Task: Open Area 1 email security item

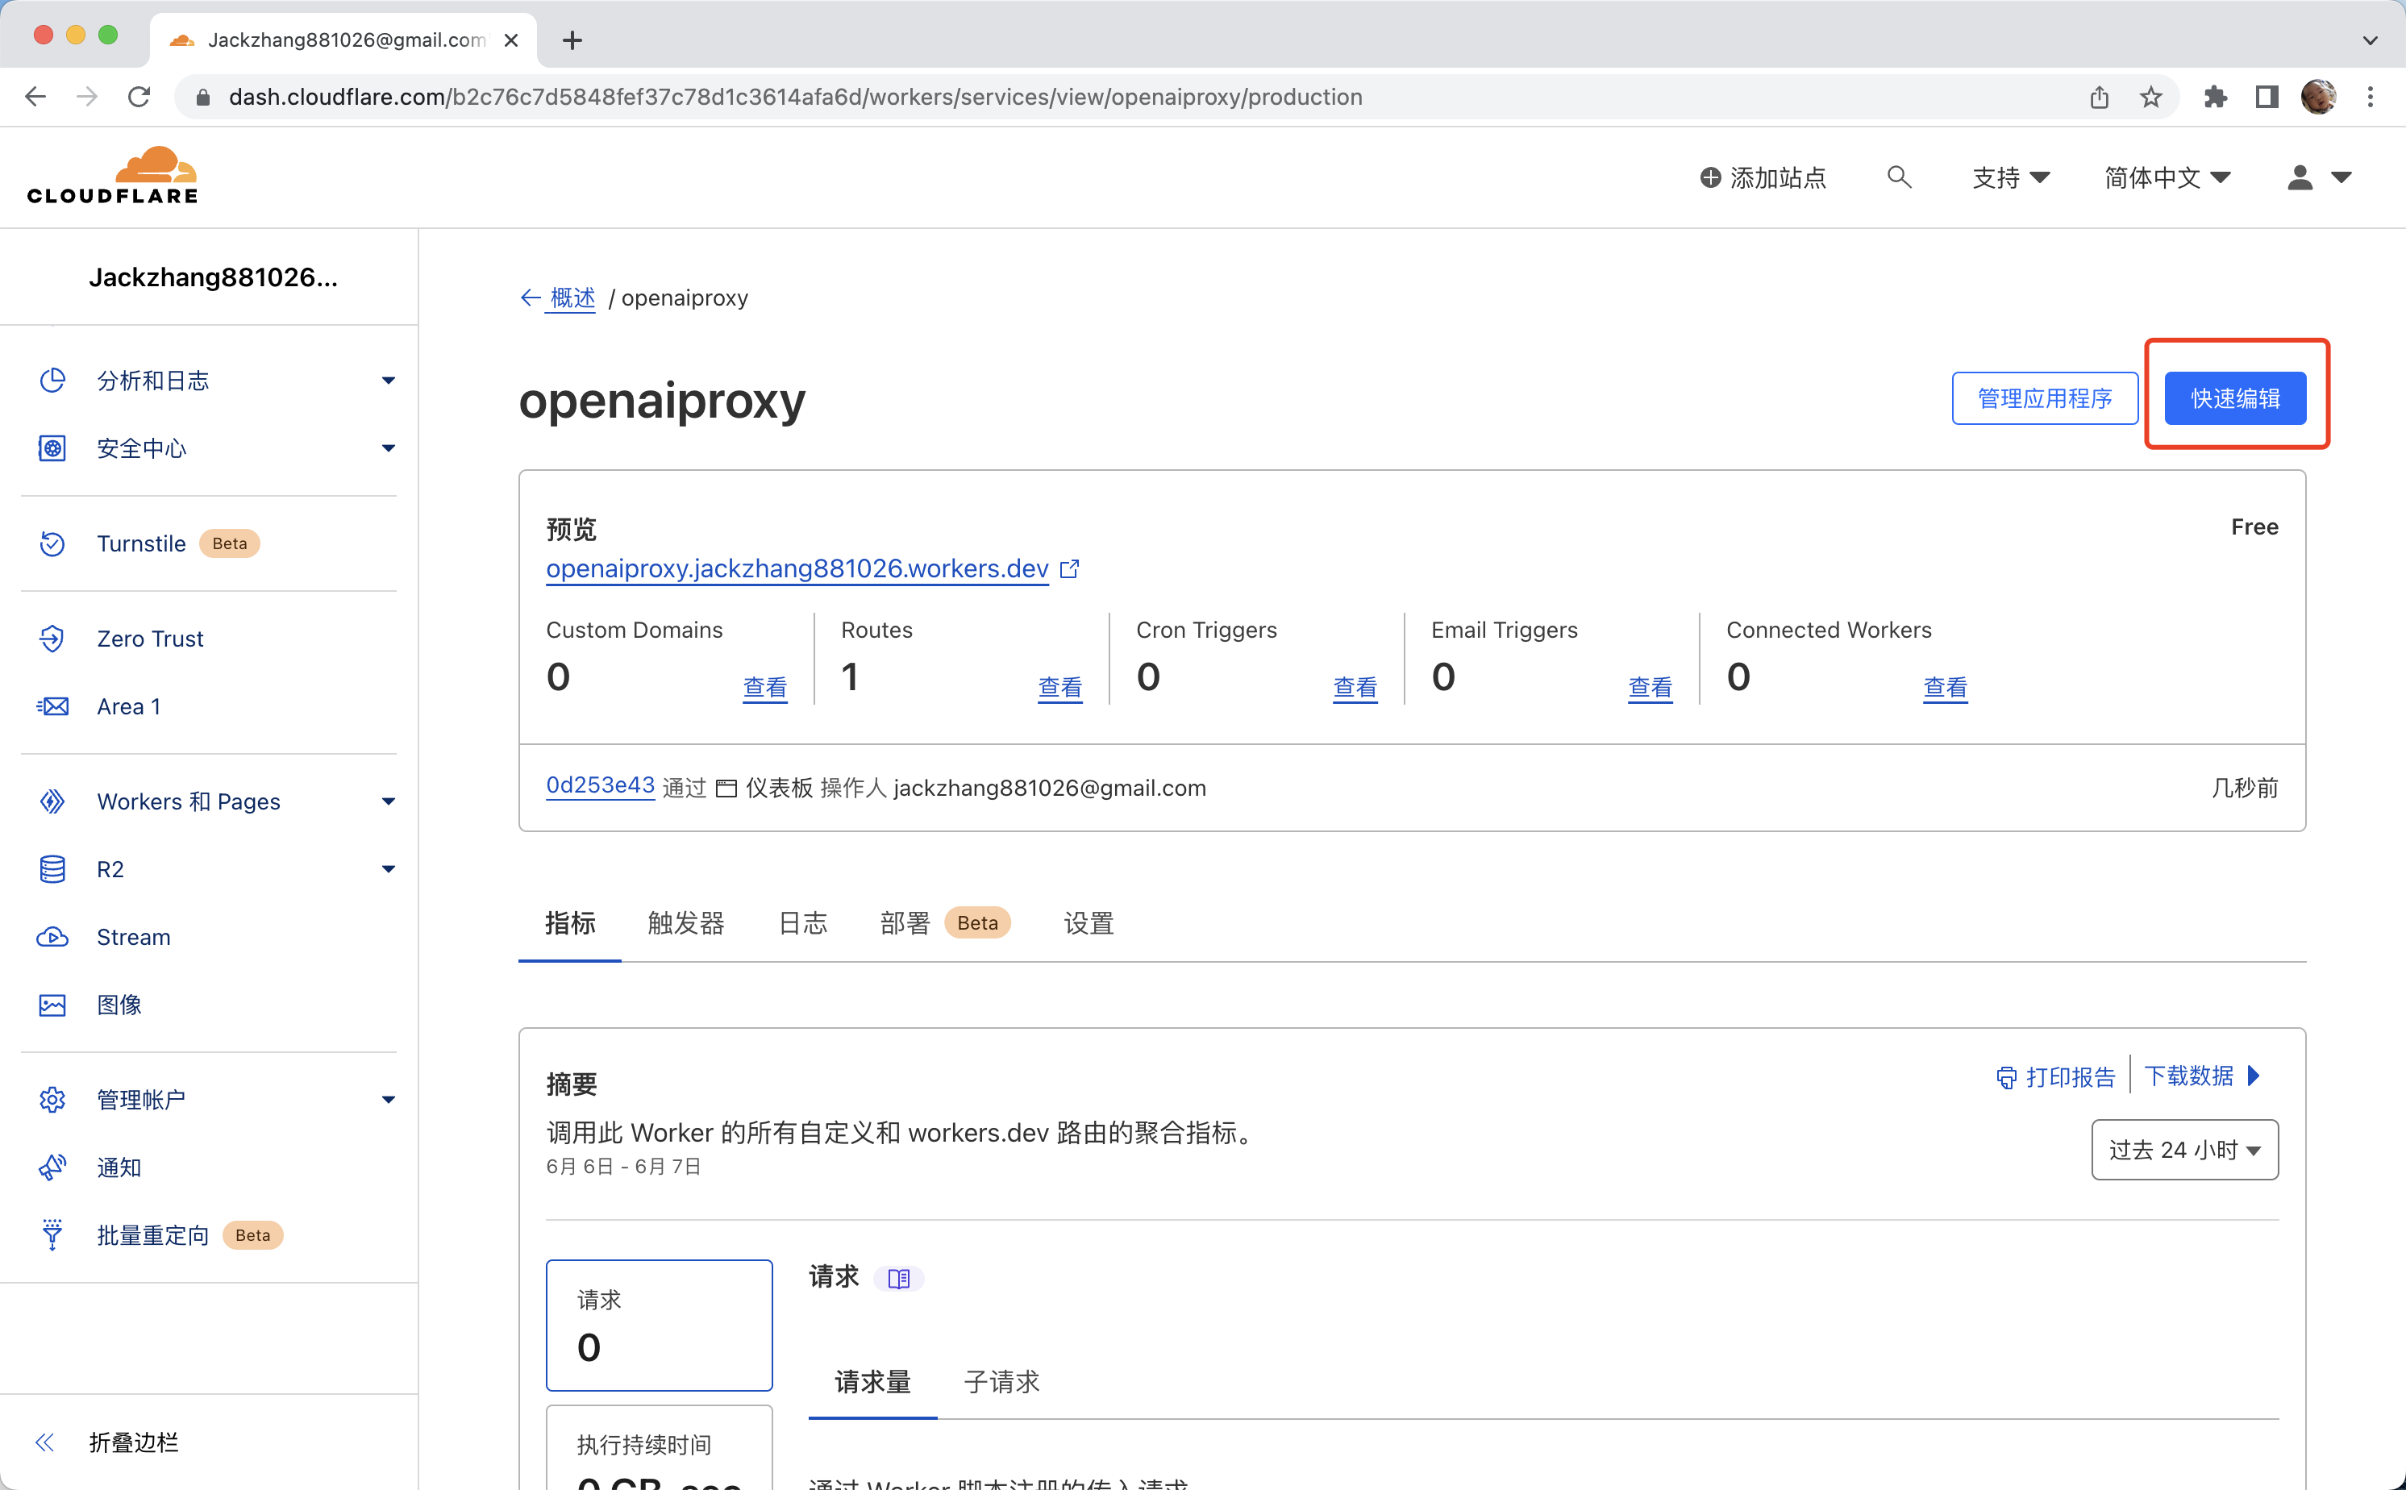Action: point(128,706)
